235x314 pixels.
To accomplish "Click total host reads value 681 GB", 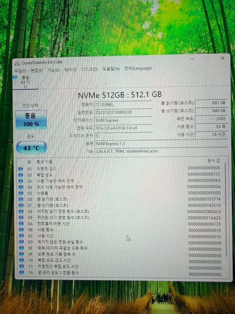I will (211, 103).
